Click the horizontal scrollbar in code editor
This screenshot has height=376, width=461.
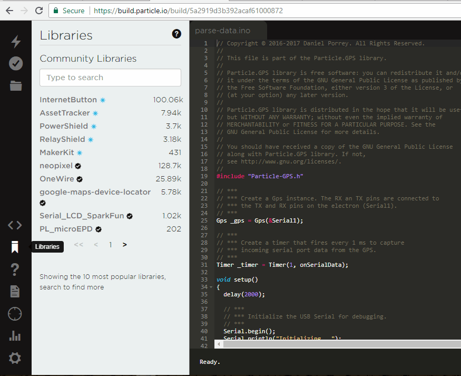click(337, 344)
